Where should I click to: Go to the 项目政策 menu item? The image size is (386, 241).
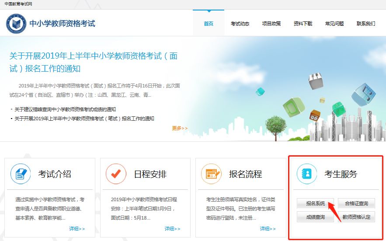(271, 24)
